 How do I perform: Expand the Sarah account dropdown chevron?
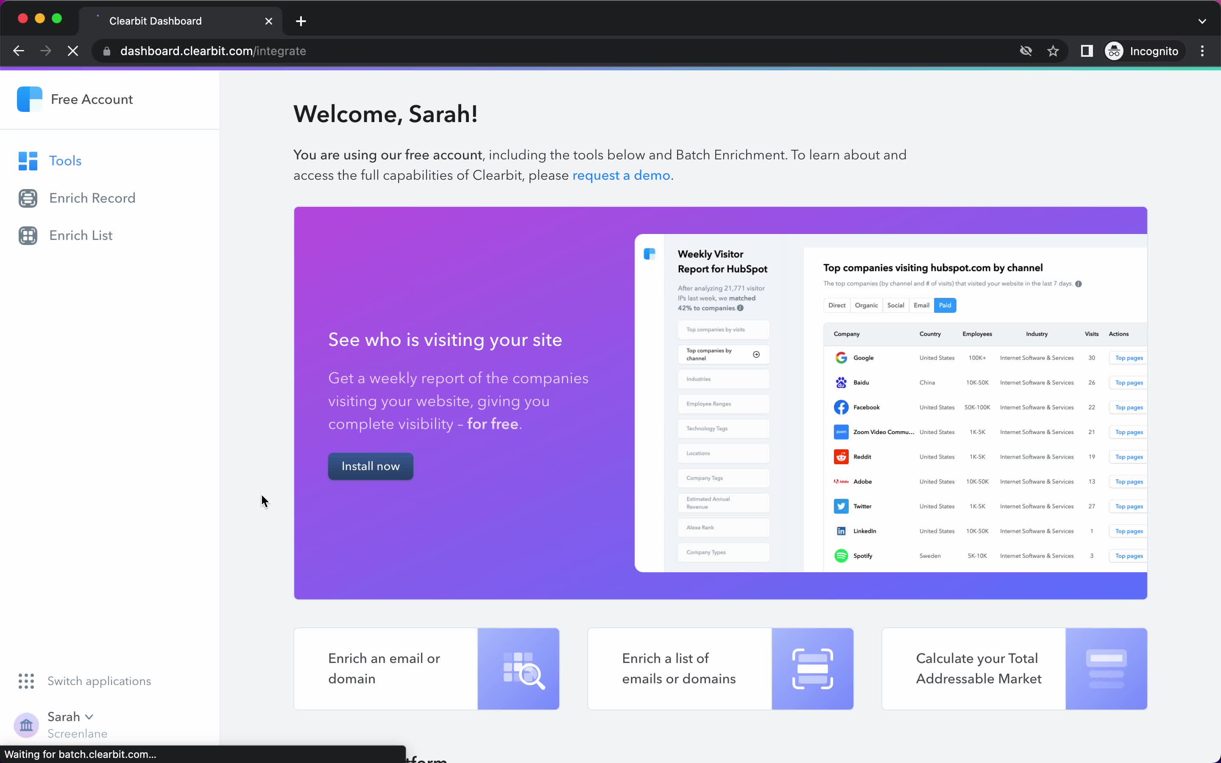point(89,716)
